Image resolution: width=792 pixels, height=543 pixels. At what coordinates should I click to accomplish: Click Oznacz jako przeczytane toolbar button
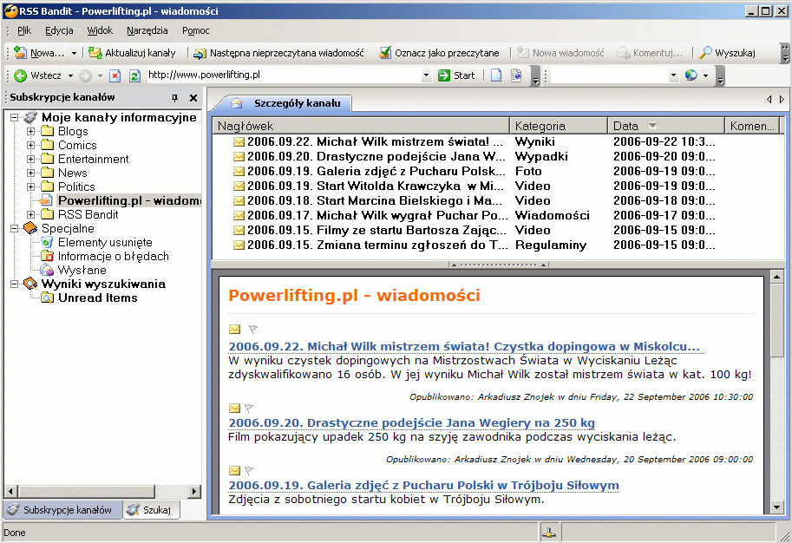439,53
